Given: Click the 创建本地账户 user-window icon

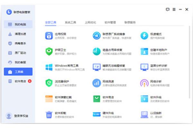Looking at the screenshot, I should [x=144, y=52].
